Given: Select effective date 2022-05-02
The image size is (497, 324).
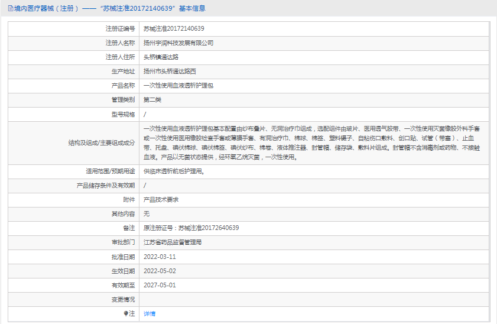Looking at the screenshot, I should pos(160,271).
